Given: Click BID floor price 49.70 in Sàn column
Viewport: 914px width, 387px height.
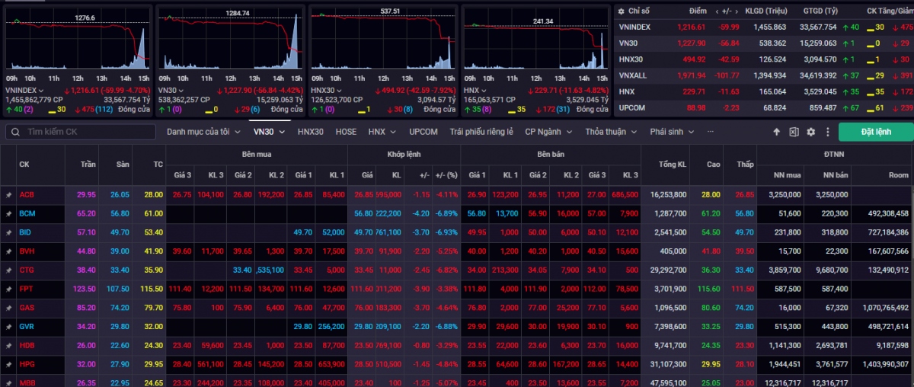Looking at the screenshot, I should [x=120, y=232].
